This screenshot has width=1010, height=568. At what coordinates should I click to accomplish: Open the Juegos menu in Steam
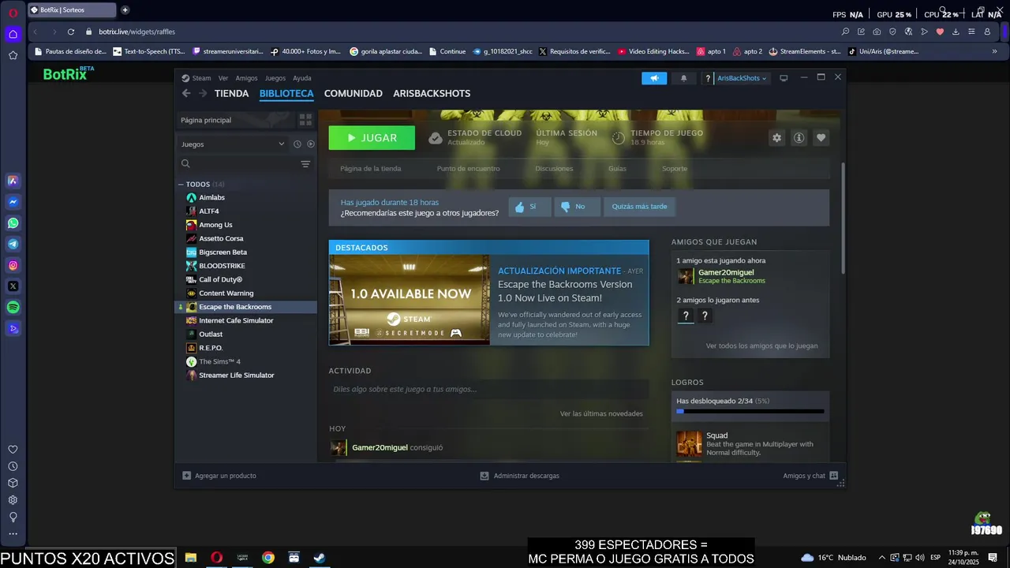pyautogui.click(x=275, y=78)
